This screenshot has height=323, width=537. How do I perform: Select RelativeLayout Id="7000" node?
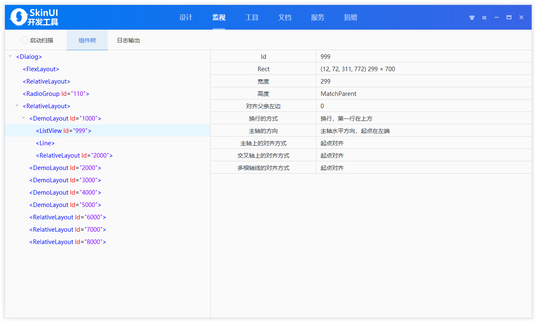click(x=67, y=230)
